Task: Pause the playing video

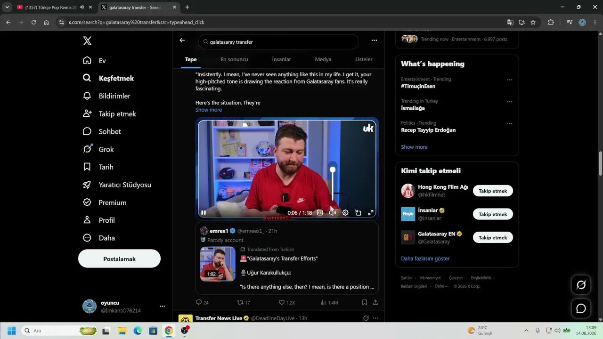Action: tap(204, 213)
